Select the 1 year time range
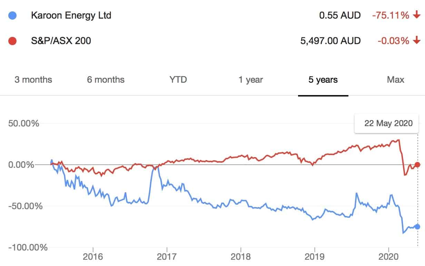425x266 pixels. [251, 80]
